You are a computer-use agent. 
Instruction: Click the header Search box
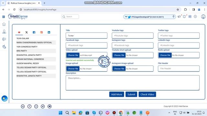click(70, 17)
